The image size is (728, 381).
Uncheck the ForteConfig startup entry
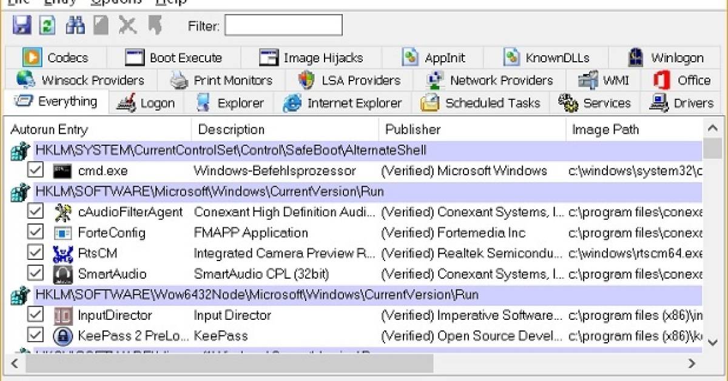[35, 233]
